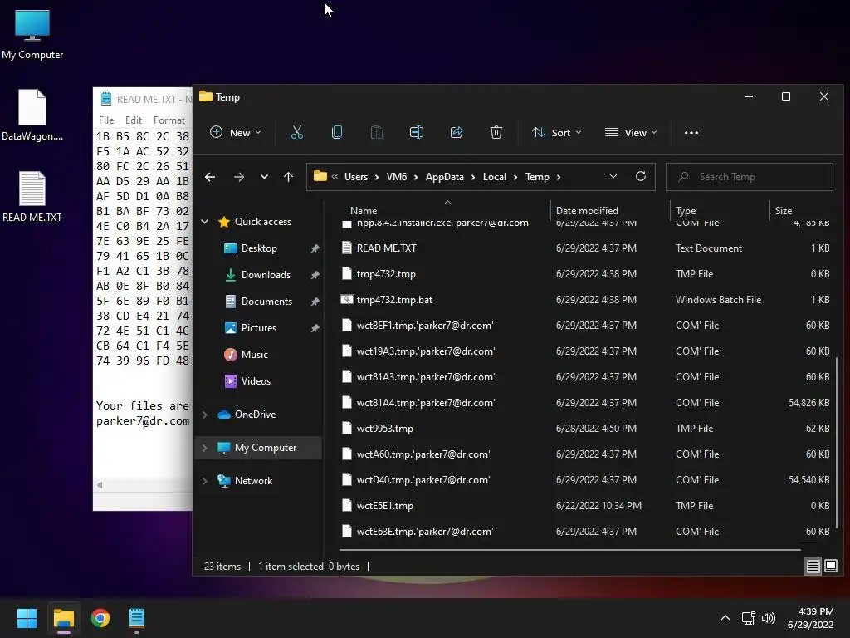Image resolution: width=850 pixels, height=638 pixels.
Task: Click Notepad horizontal scrollbar left arrow
Action: (100, 485)
